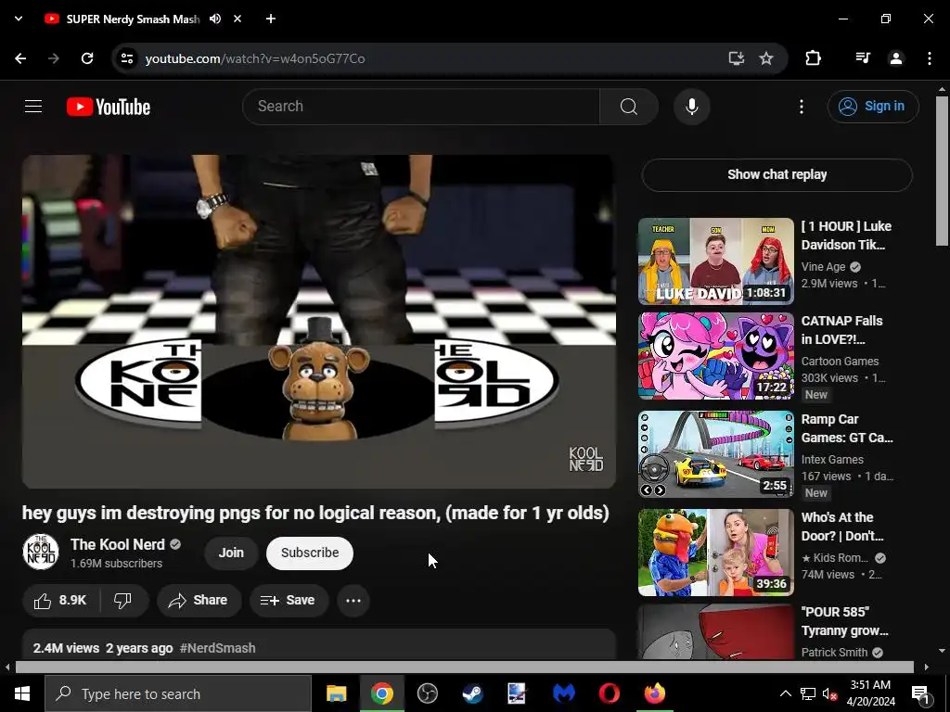Open the #NerdSmash hashtag link
Screen dimensions: 950x712
point(217,648)
